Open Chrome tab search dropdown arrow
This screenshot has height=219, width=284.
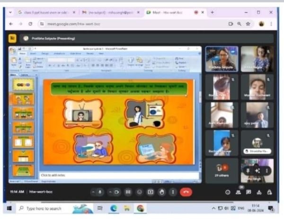point(11,12)
